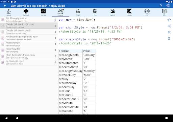Open 'Comparison of dates' topic
Viewport: 173px width, 122px height.
point(29,62)
